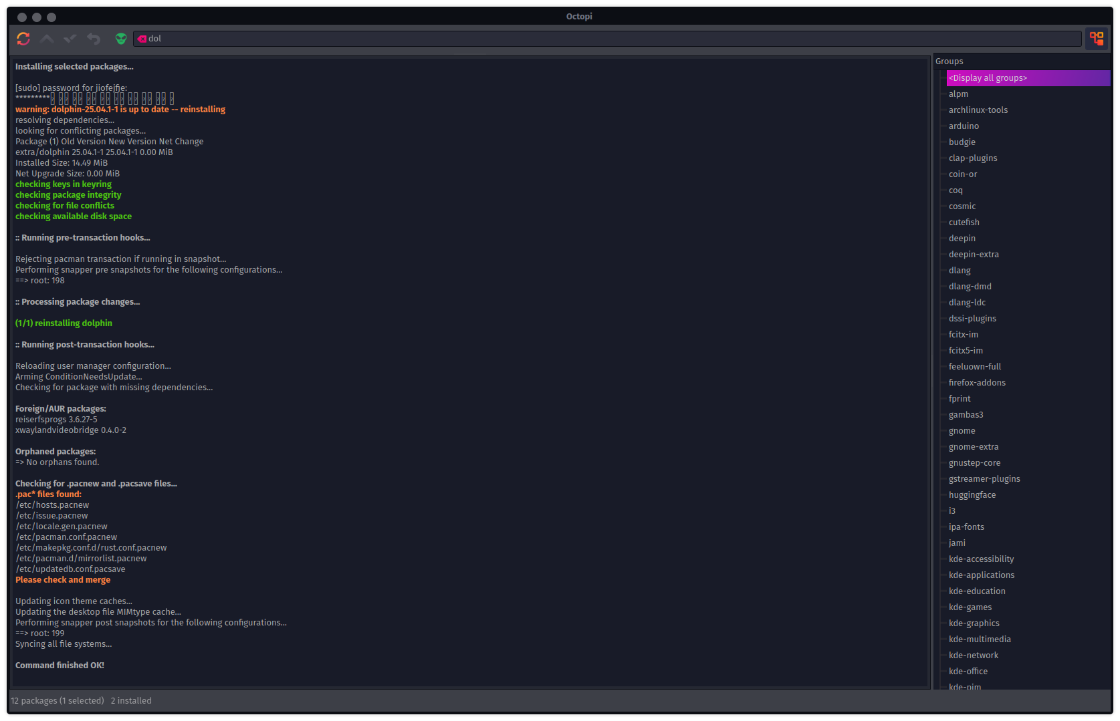Viewport: 1120px width, 721px height.
Task: Select the kde-games group
Action: click(x=1028, y=607)
